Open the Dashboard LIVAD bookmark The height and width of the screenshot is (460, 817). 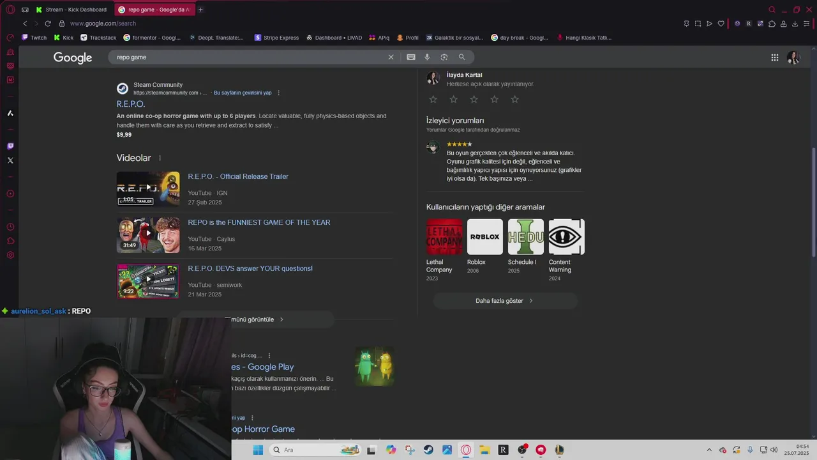(x=334, y=38)
